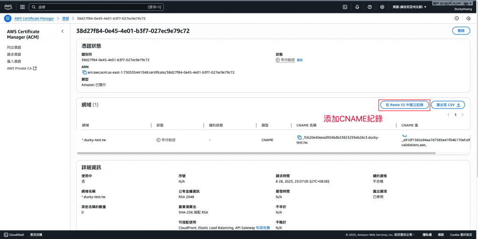The height and width of the screenshot is (239, 478).
Task: Open the DuckyHuang account menu
Action: 463,9
